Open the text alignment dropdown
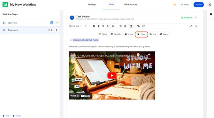Viewport: 214px width, 118px height. pos(114,26)
